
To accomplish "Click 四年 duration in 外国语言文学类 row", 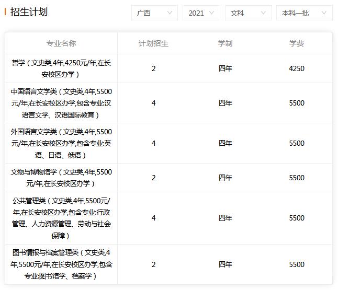I will [226, 143].
